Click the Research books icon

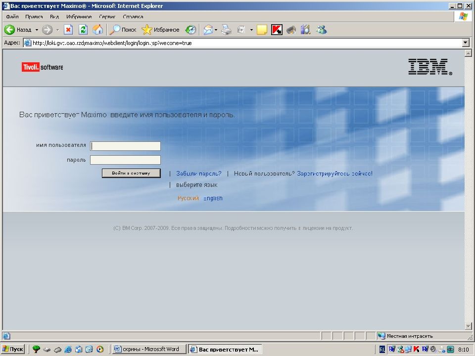(x=306, y=30)
